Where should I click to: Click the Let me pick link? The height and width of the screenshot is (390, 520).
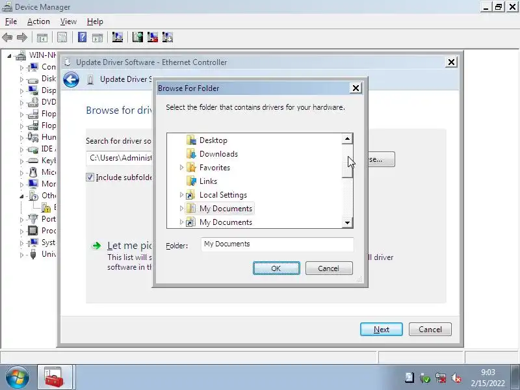click(129, 246)
